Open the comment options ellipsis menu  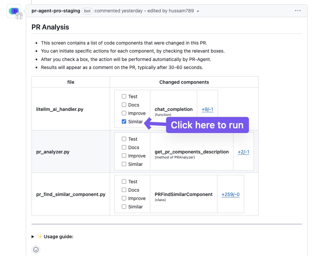click(x=298, y=11)
